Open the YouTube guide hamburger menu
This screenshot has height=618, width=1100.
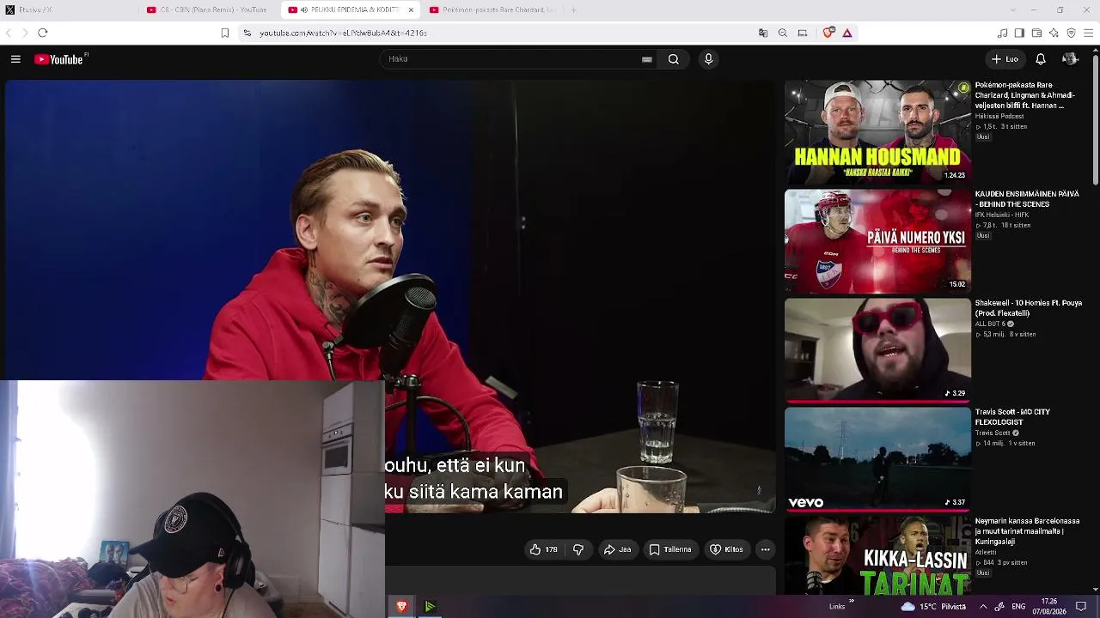click(15, 59)
